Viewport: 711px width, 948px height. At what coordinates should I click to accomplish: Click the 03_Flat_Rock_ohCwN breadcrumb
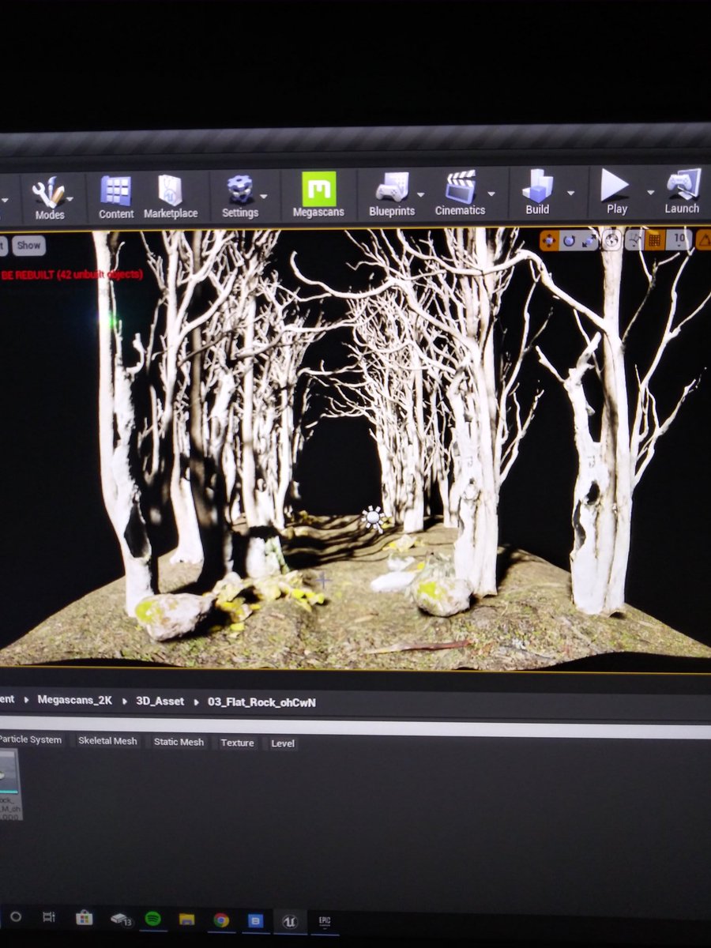261,702
